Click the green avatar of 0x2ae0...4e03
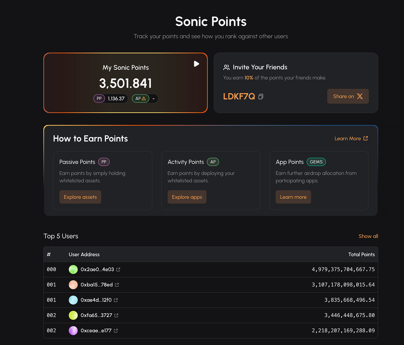This screenshot has width=404, height=345. [x=73, y=269]
